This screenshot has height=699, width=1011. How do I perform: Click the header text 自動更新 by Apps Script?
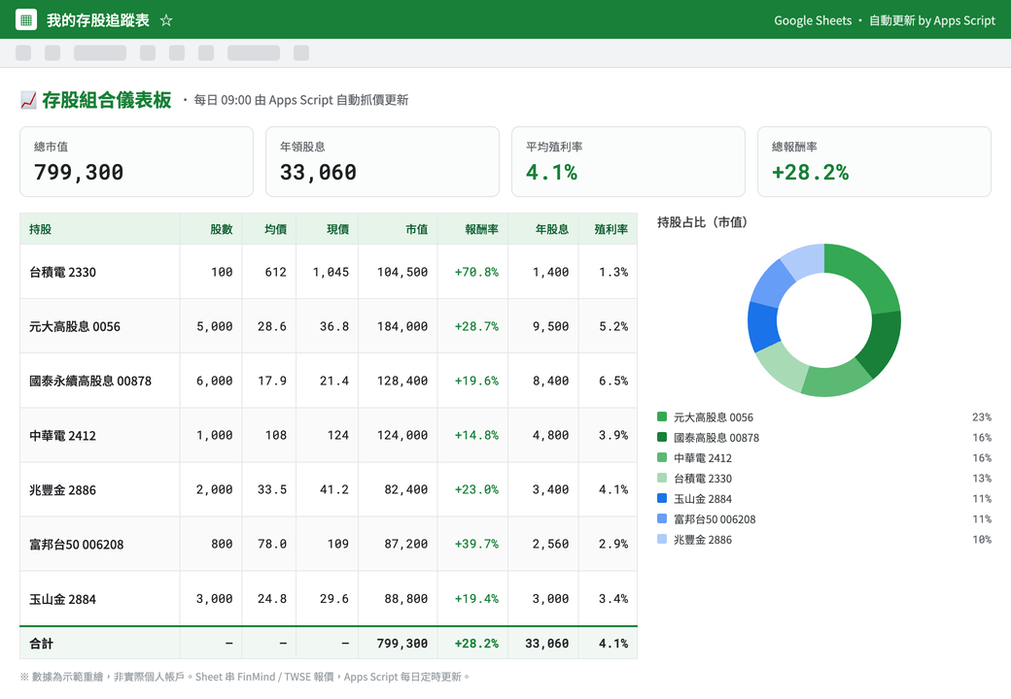click(931, 20)
